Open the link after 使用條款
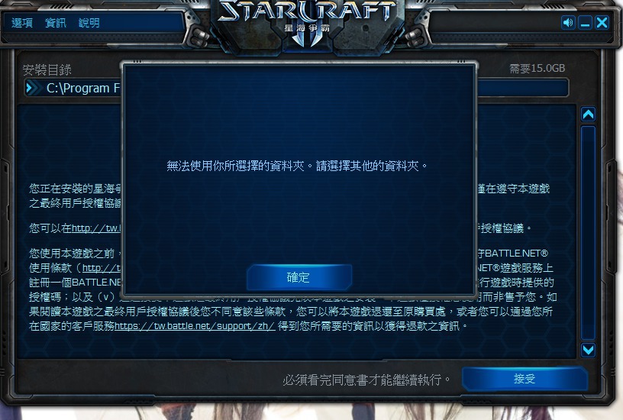Image resolution: width=623 pixels, height=420 pixels. pyautogui.click(x=102, y=268)
